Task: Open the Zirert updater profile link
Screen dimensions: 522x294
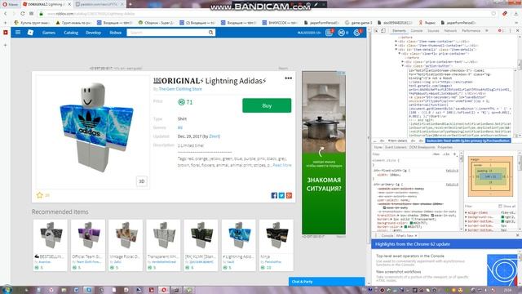Action: 214,136
